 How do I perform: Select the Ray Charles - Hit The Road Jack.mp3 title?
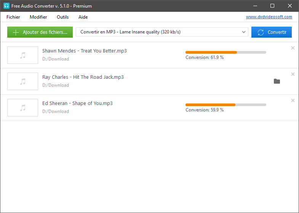tap(83, 77)
